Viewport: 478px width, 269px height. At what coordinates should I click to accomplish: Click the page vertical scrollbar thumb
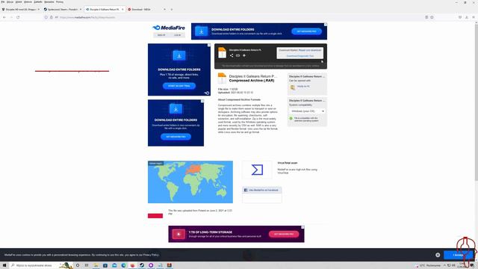(x=476, y=102)
